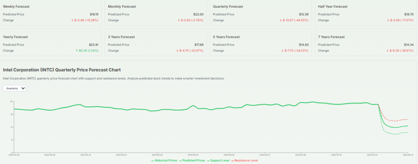
Task: Click the 3 Years Forecast down arrow
Action: click(178, 51)
